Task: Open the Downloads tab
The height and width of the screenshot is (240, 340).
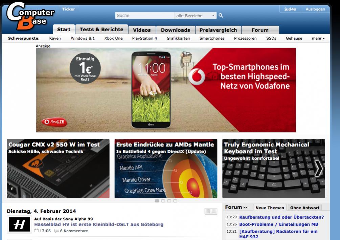Action: coord(176,30)
